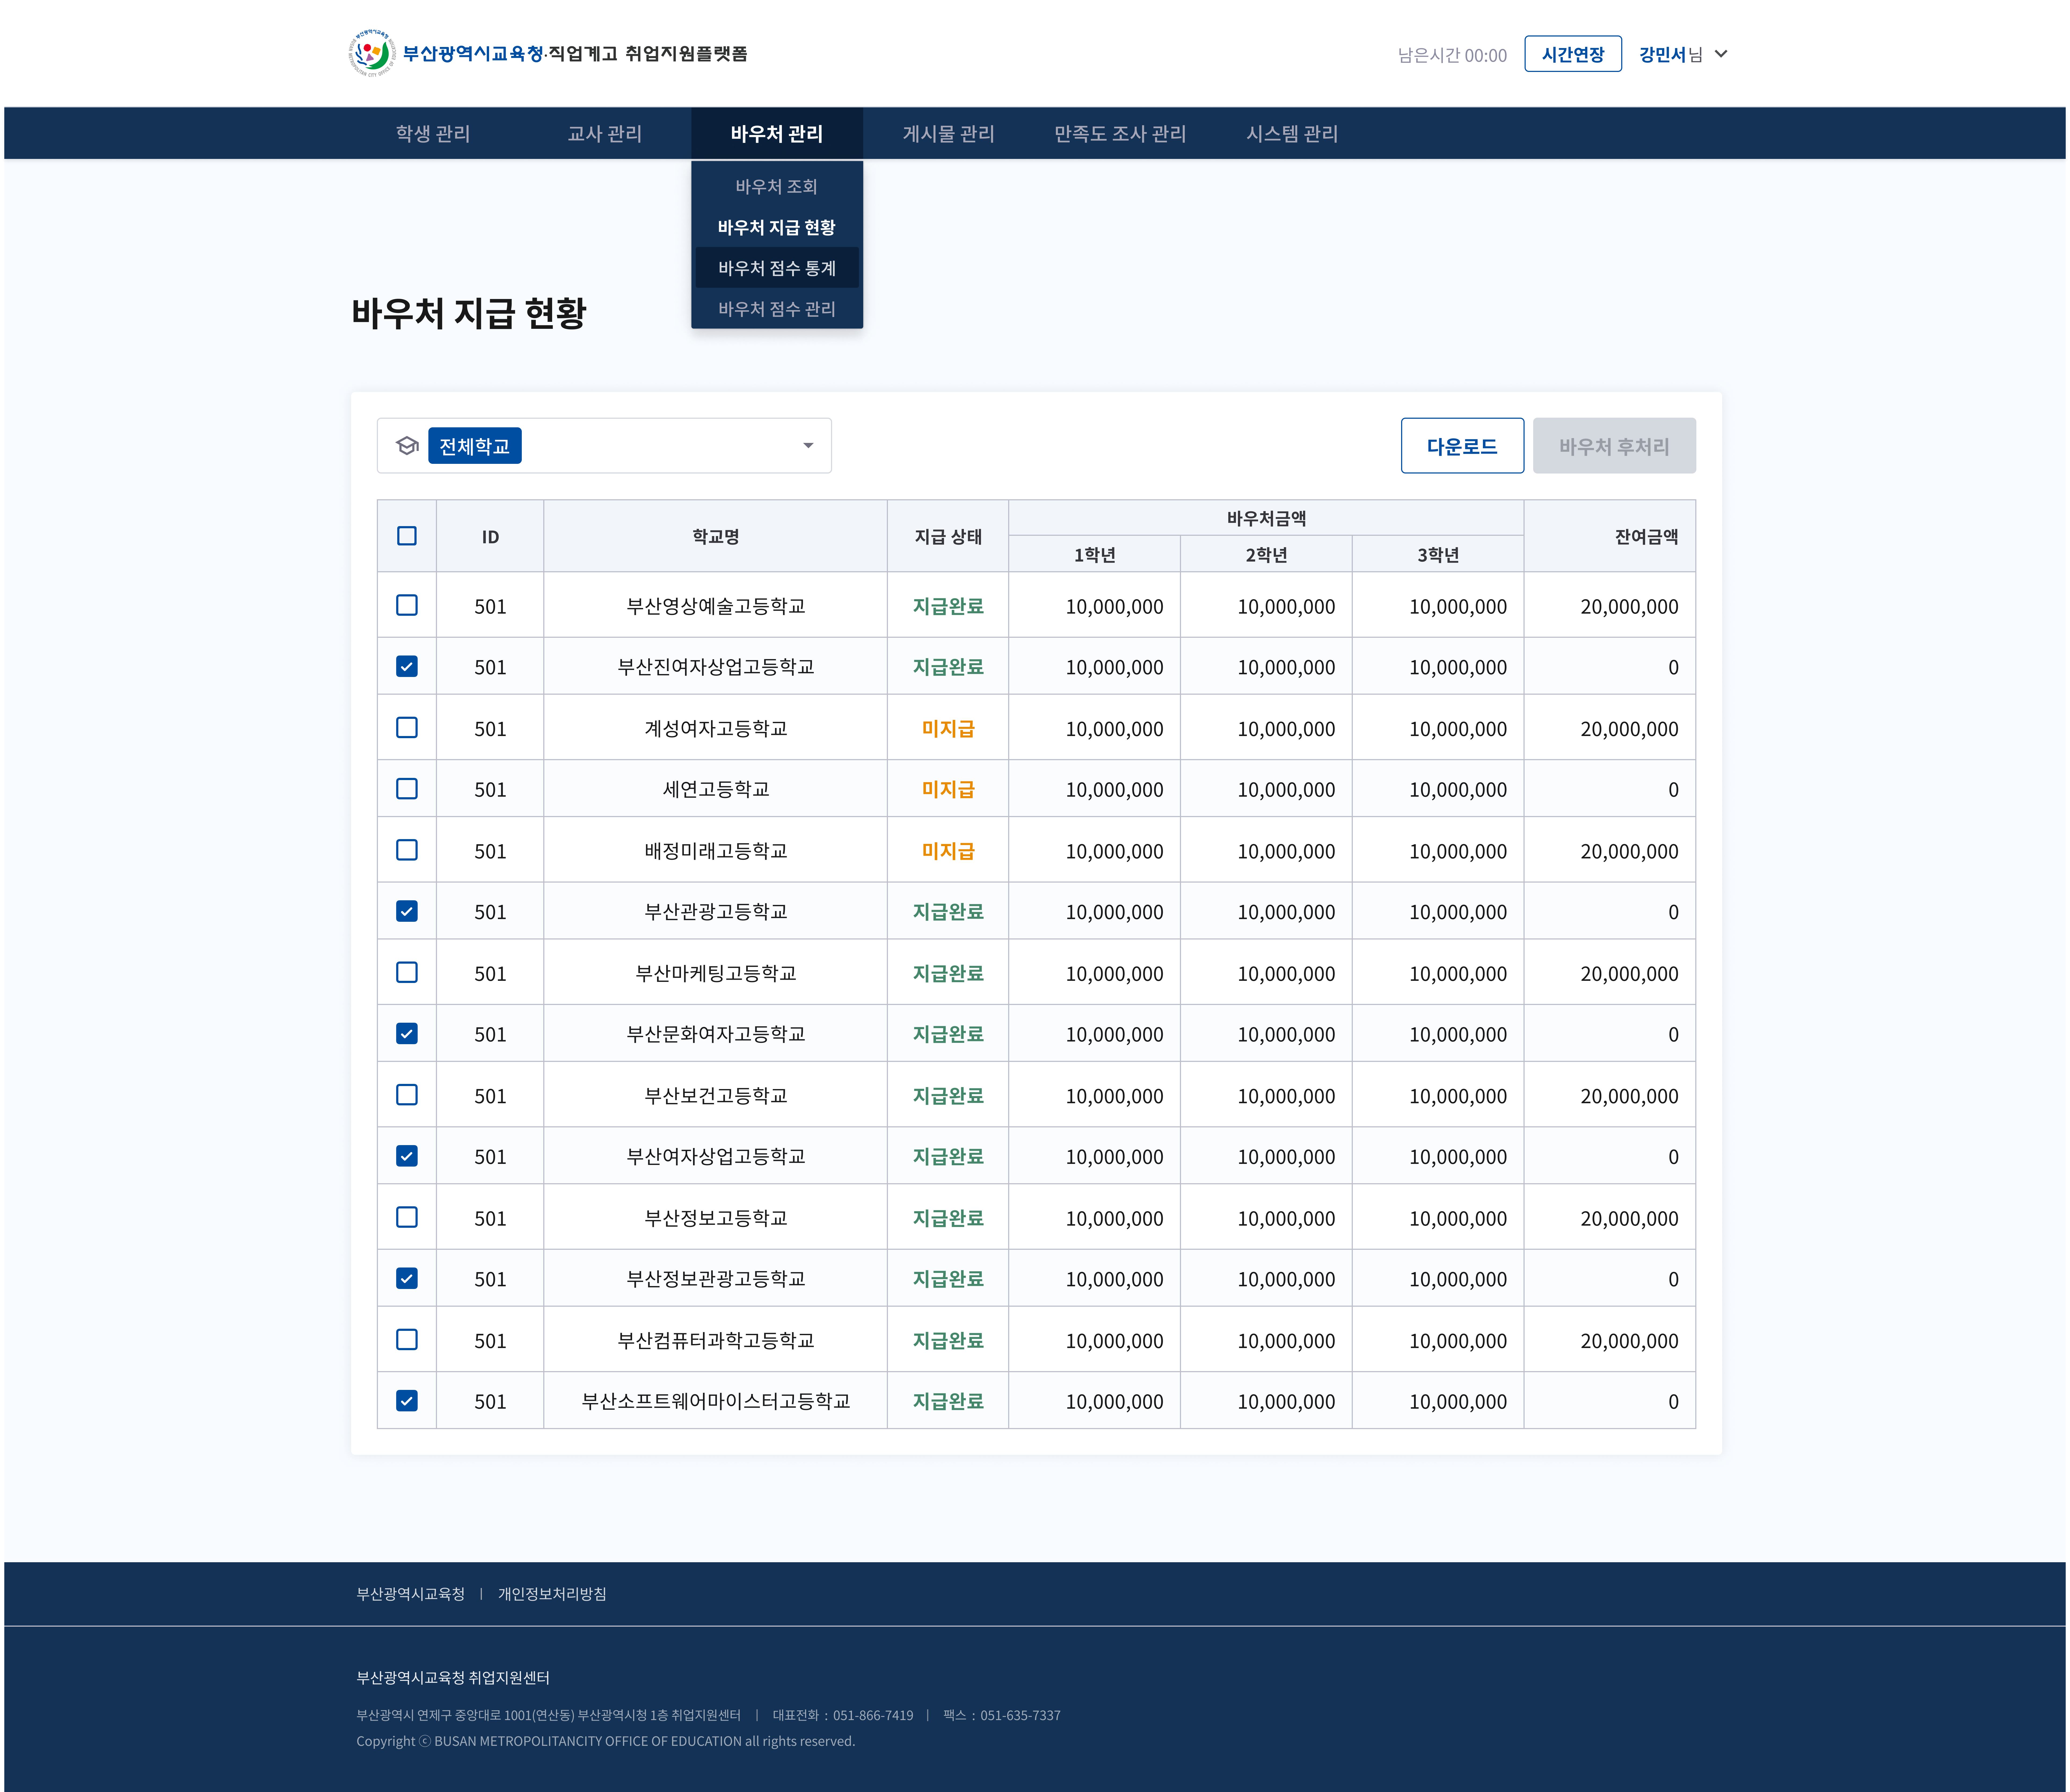
Task: Open the 학생 관리 menu
Action: (433, 133)
